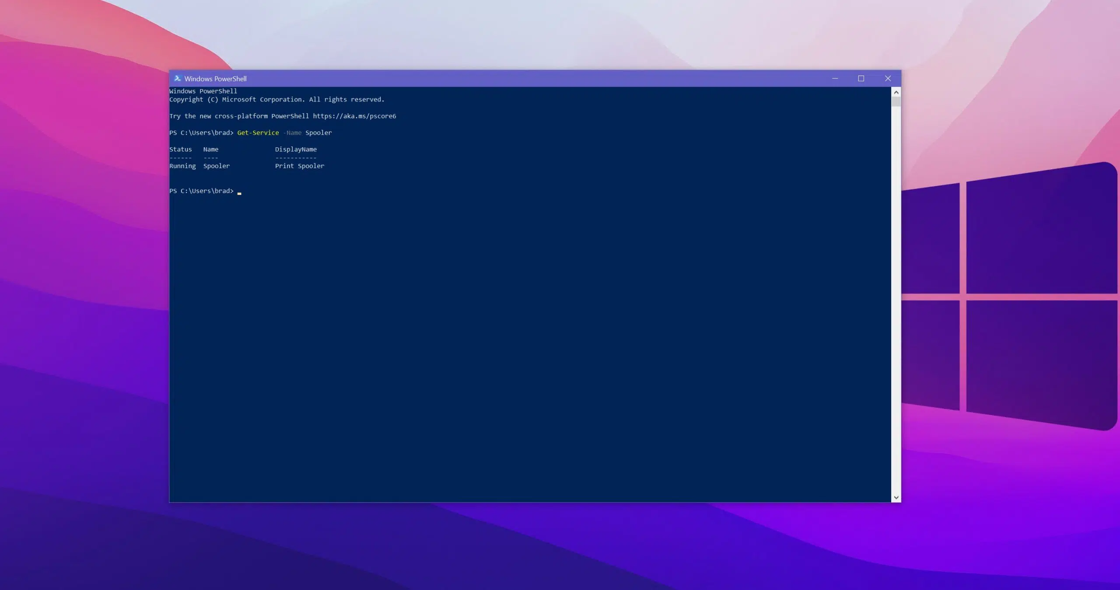Click the 'Get-Service' command text
The image size is (1120, 590).
pos(258,133)
